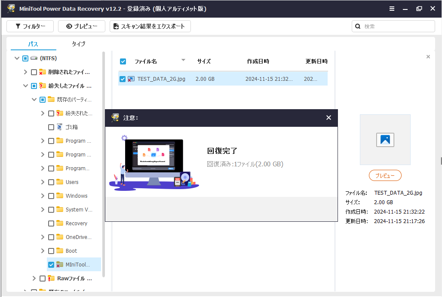Close the 注意 dialog with X
Viewport: 442px width, 297px height.
click(328, 118)
